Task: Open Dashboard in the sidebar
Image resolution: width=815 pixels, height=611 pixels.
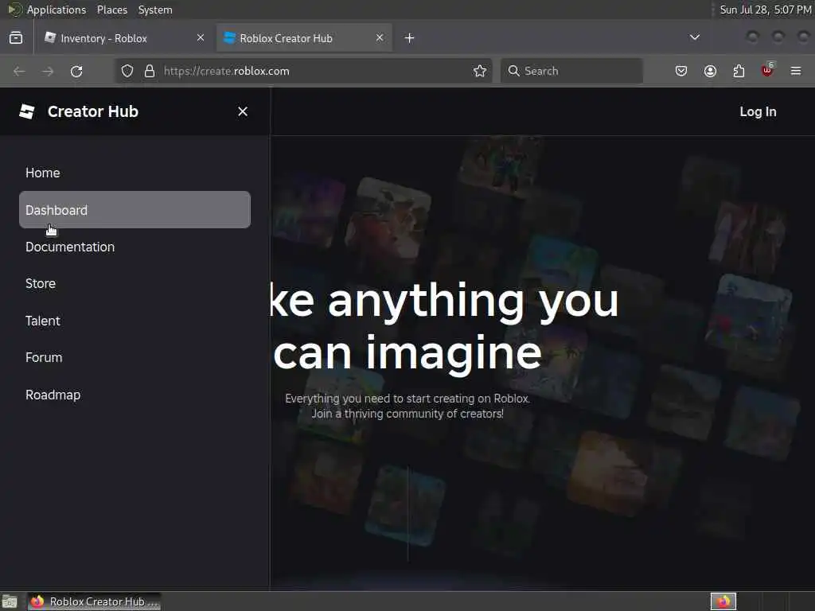Action: pos(135,210)
